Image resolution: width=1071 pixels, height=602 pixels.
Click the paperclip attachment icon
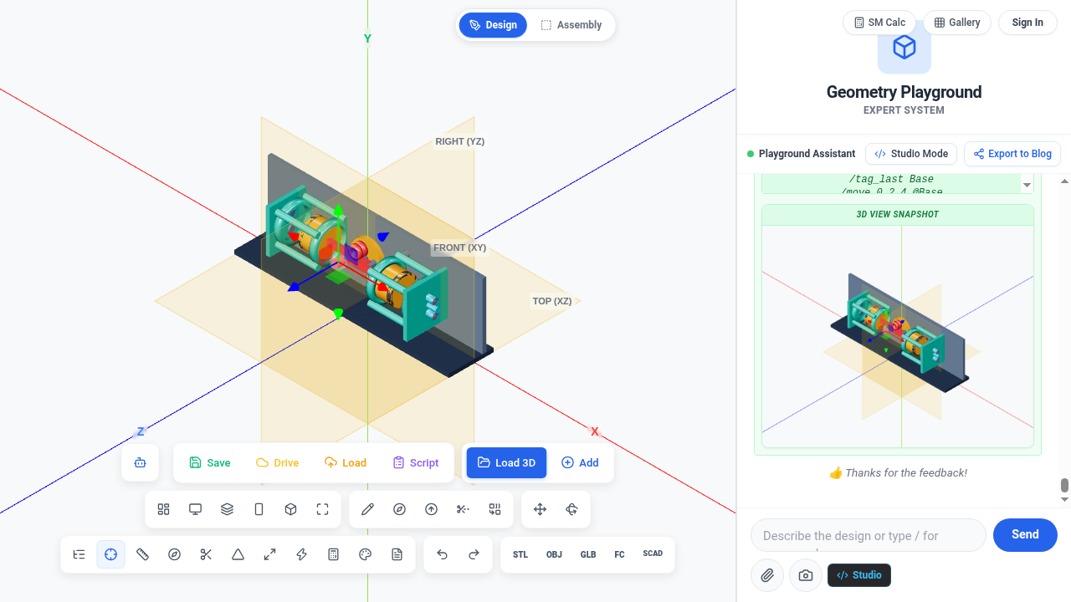766,575
